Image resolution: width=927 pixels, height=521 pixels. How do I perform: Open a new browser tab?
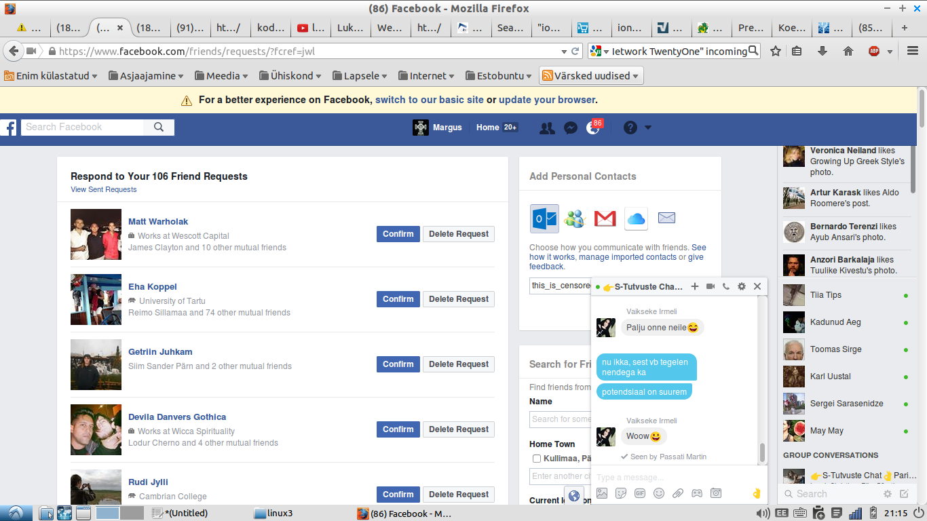pyautogui.click(x=904, y=28)
